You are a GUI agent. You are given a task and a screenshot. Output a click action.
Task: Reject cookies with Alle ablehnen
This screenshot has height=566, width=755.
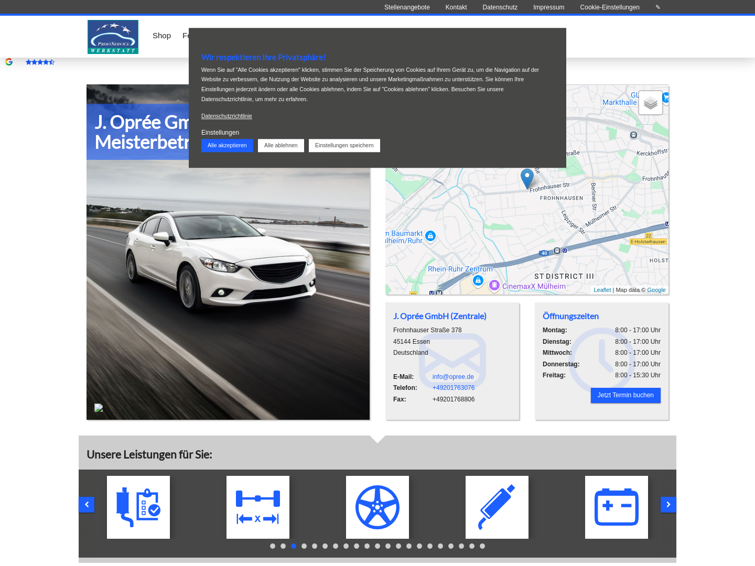(281, 146)
